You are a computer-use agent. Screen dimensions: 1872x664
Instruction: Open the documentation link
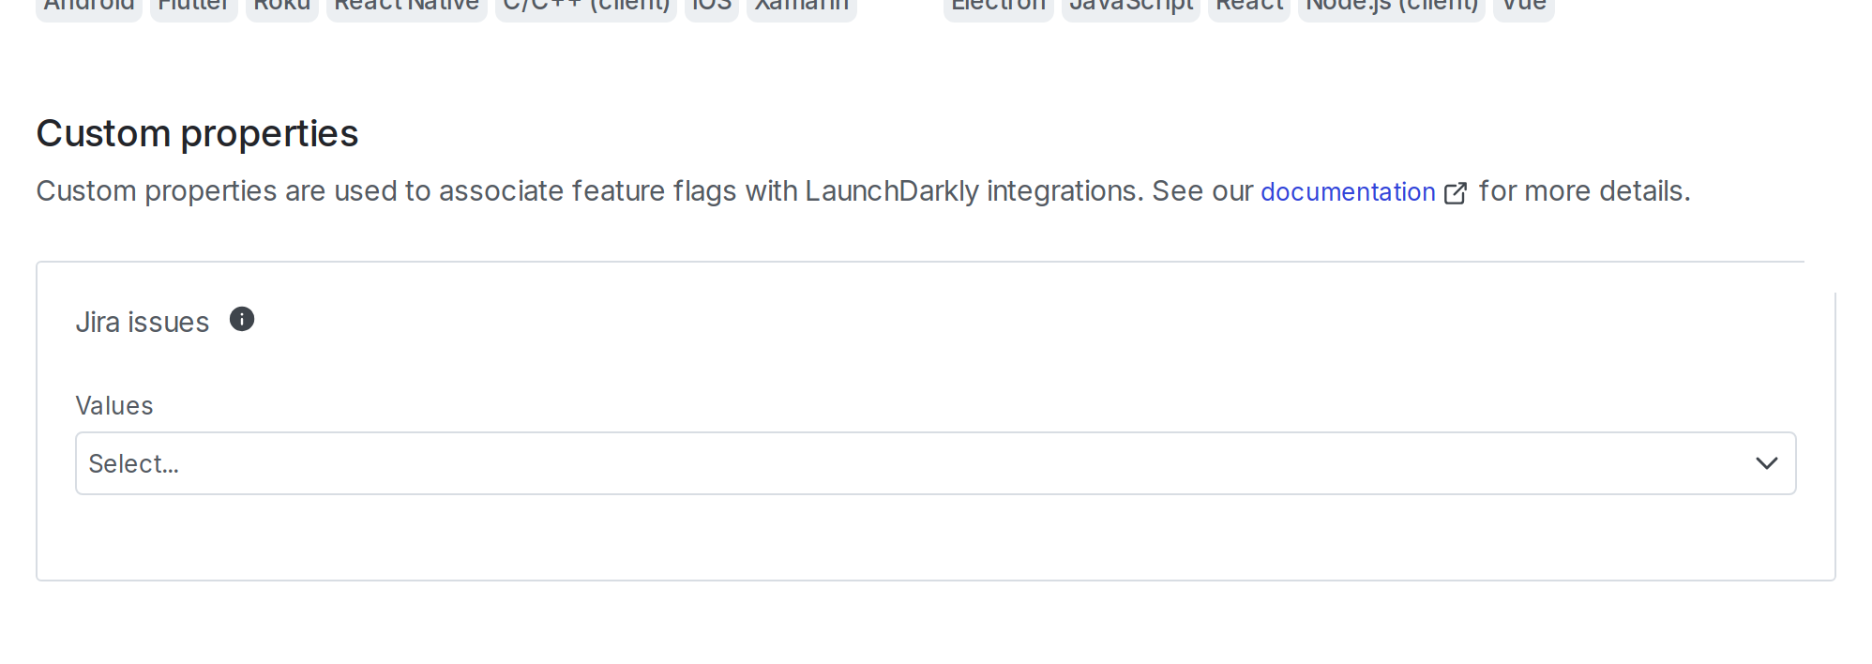1348,192
